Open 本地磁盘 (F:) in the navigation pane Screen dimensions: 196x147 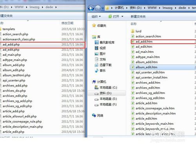pyautogui.click(x=105, y=104)
